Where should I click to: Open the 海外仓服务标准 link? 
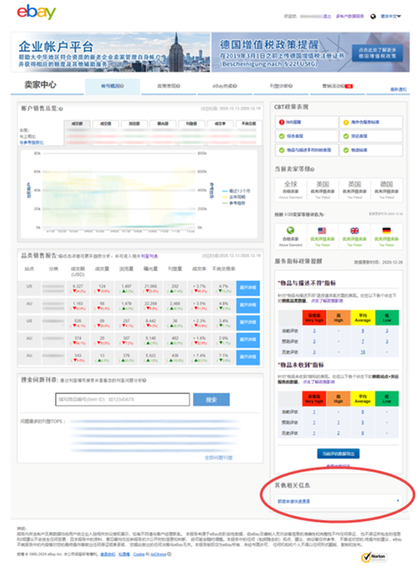365,122
